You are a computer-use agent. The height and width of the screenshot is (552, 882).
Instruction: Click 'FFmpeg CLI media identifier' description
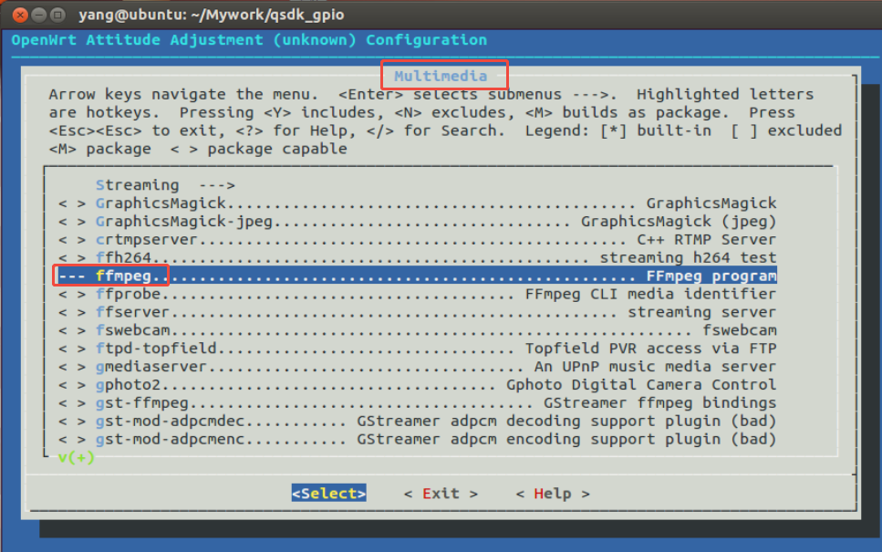tap(651, 294)
